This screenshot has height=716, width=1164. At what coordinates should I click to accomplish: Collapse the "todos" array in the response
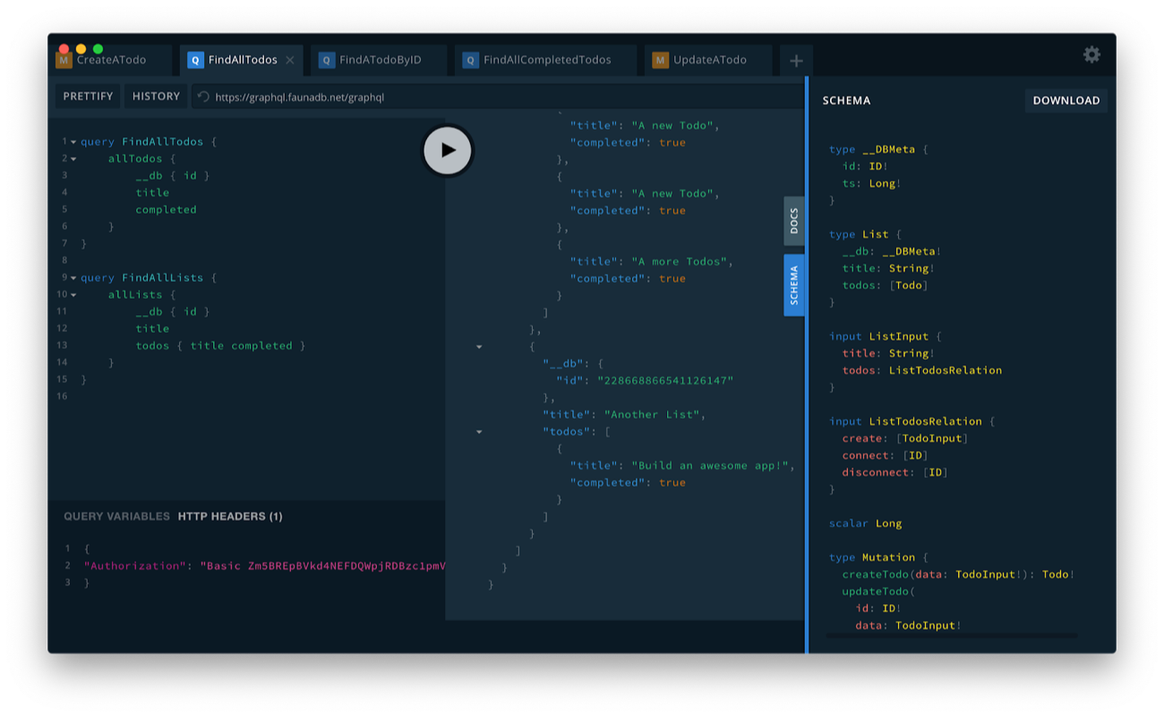479,431
